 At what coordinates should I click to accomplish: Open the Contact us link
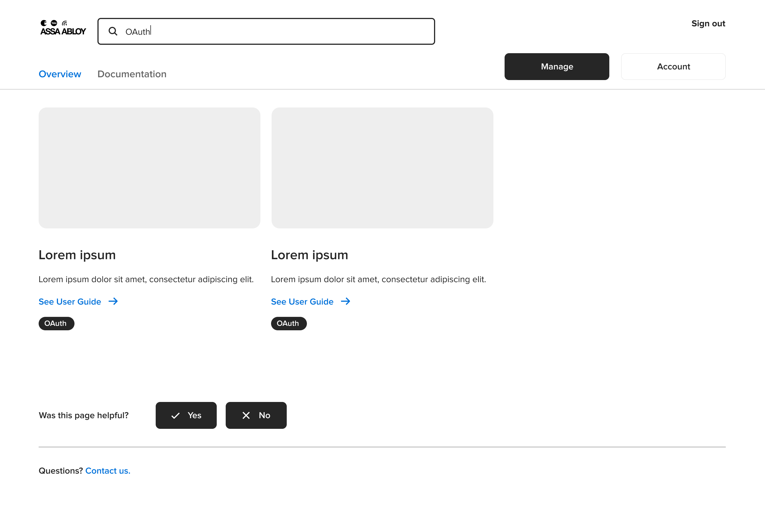[108, 471]
